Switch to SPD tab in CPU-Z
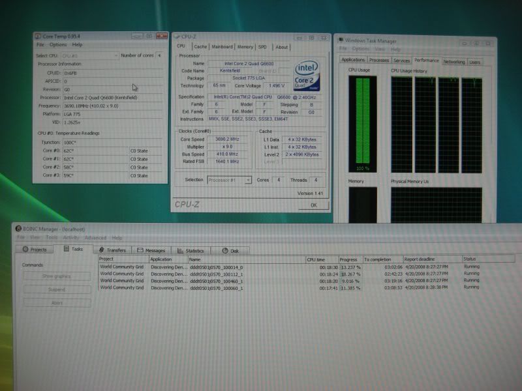Viewport: 522px width, 391px height. pos(262,47)
